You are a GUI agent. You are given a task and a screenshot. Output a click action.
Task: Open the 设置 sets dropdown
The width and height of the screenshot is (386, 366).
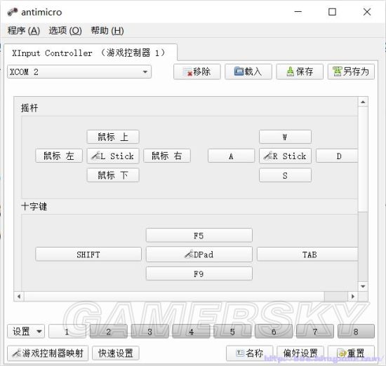26,332
